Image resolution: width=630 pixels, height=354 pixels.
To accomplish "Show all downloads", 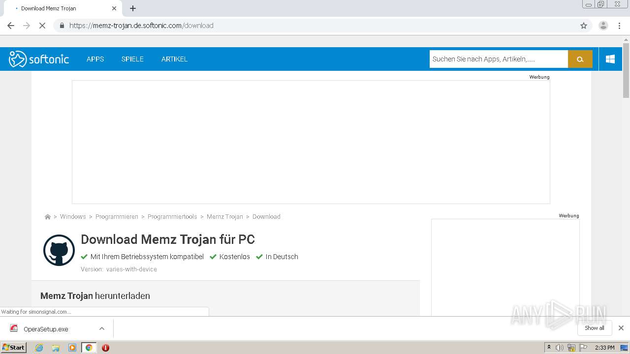I will tap(594, 328).
